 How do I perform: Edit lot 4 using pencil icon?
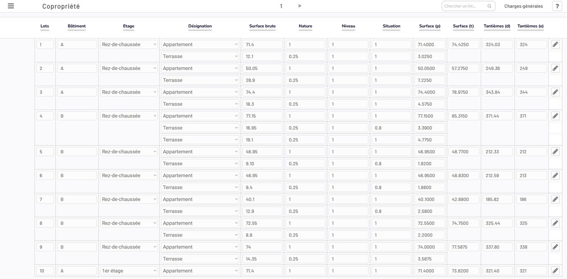click(x=555, y=116)
